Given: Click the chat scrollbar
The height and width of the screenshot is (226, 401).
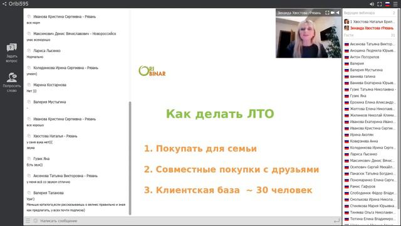Looking at the screenshot, I should click(130, 158).
